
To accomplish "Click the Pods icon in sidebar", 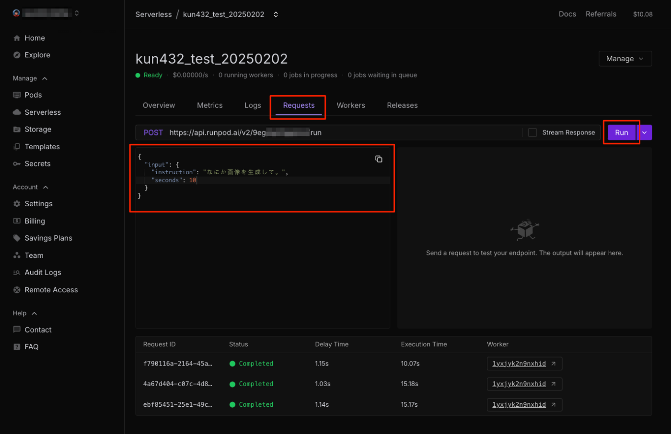I will [17, 95].
